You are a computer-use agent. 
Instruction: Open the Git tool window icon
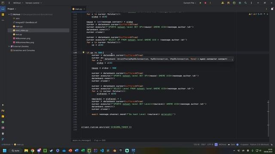(x=3, y=139)
